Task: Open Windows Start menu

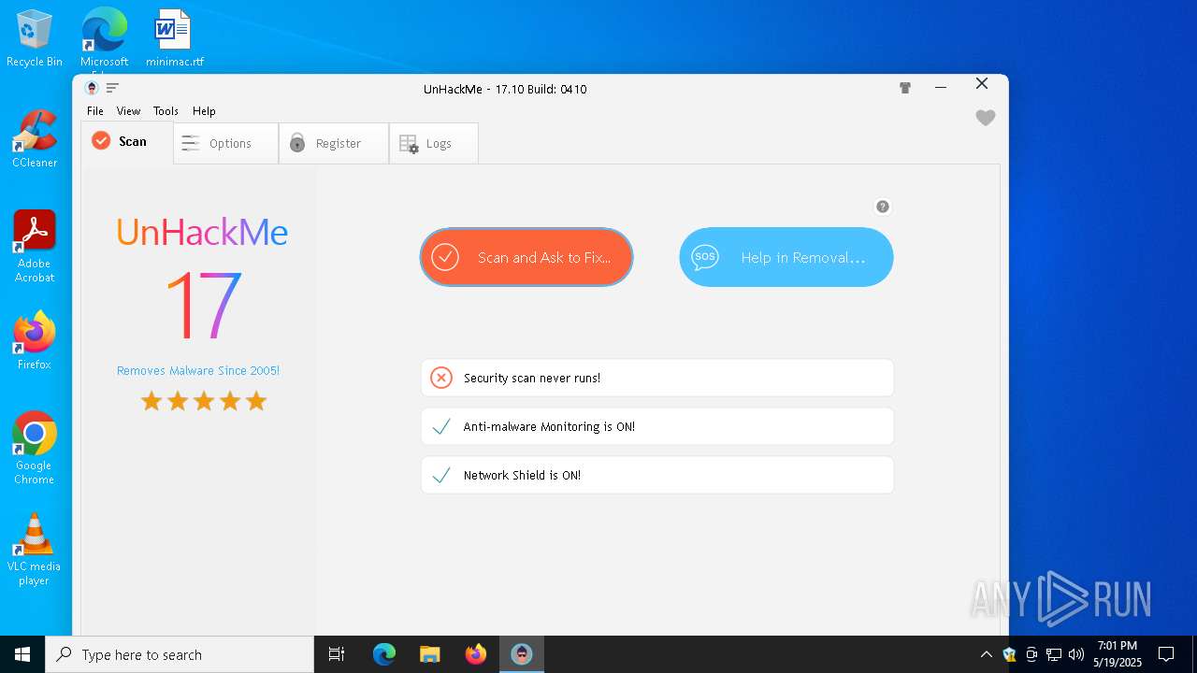Action: 22,654
